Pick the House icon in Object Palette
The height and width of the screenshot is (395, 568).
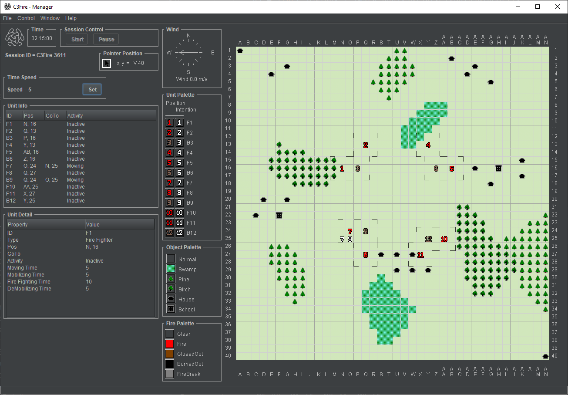coord(171,299)
